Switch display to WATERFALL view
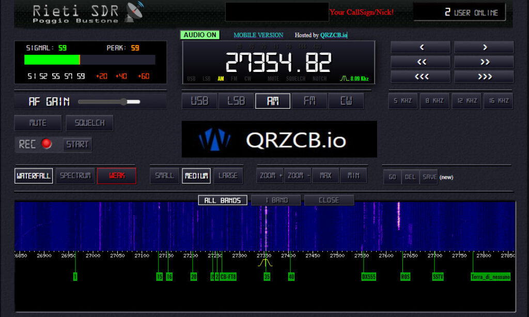Screen dimensions: 529x317 click(34, 176)
